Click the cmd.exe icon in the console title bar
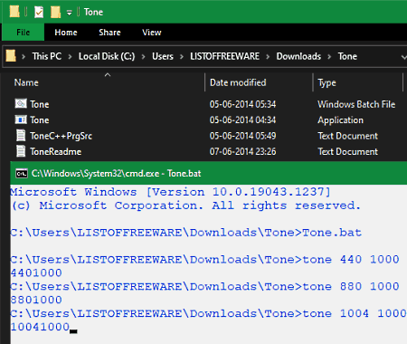 pos(22,174)
